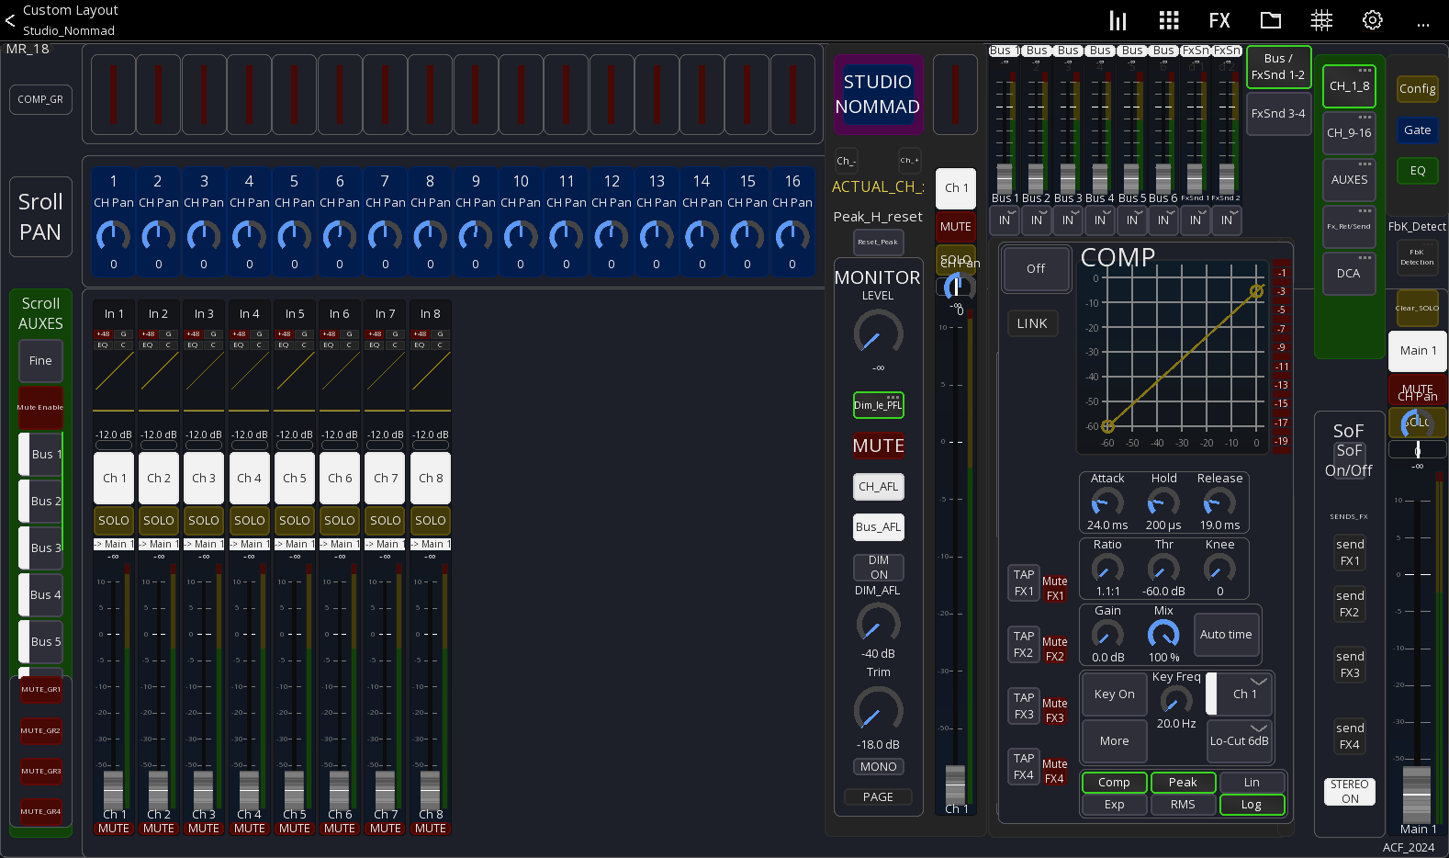Open the FX section in the top bar

point(1219,20)
